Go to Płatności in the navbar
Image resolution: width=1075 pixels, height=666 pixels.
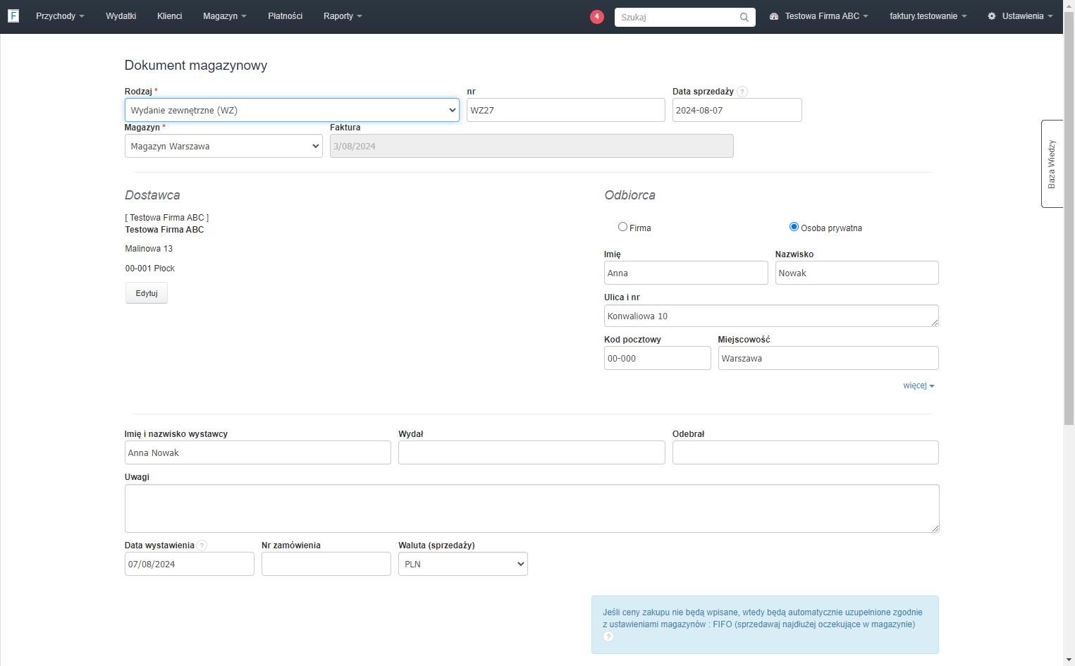click(285, 16)
